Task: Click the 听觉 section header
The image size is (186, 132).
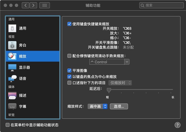Action: (x=11, y=115)
